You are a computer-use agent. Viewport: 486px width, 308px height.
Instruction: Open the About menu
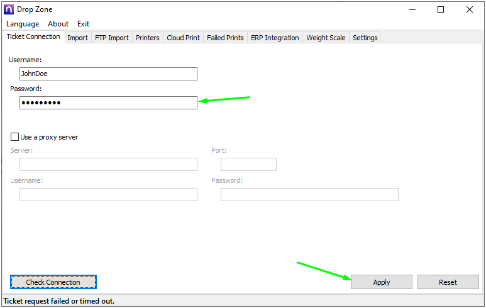pos(58,24)
